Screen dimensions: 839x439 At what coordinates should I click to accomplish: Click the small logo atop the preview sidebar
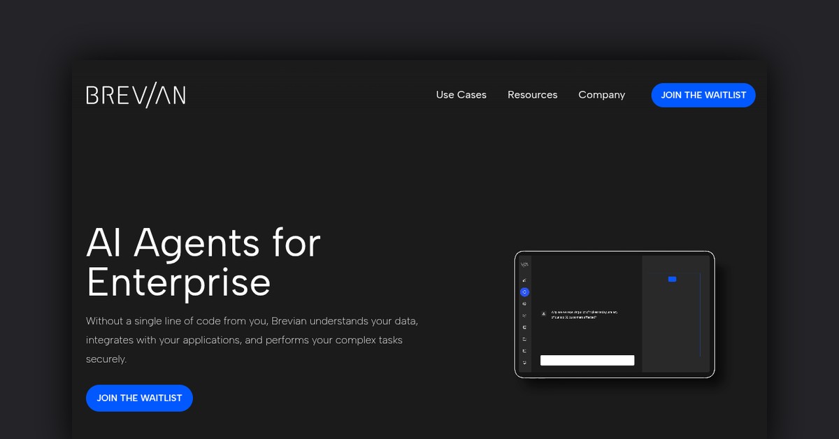524,265
